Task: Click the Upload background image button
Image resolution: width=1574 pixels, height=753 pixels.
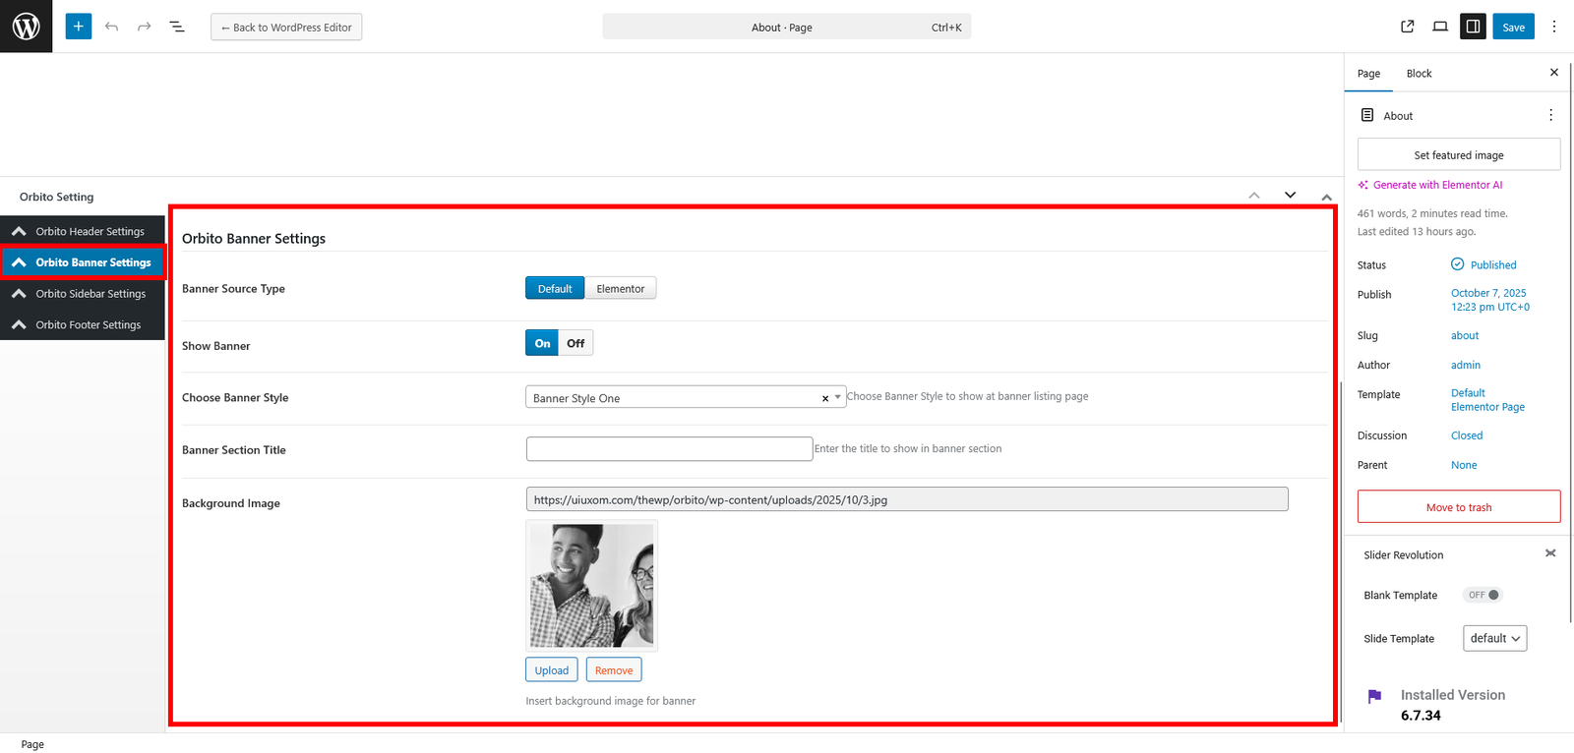Action: [551, 670]
